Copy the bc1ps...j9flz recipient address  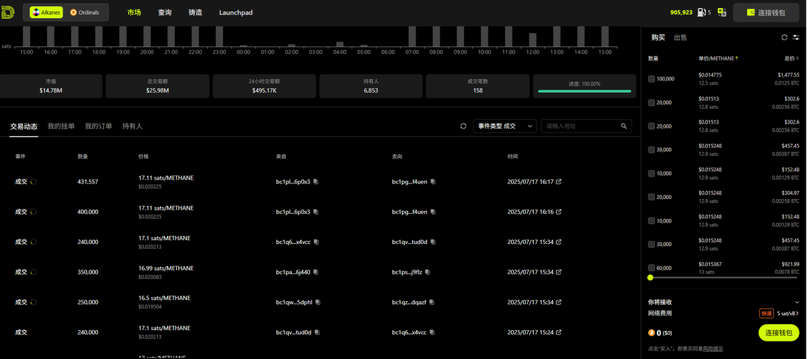(x=428, y=272)
